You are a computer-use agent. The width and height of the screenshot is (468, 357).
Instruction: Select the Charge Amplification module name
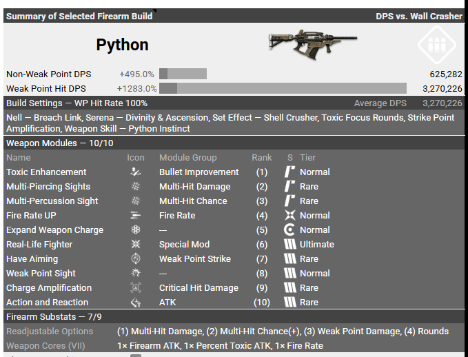pos(49,288)
